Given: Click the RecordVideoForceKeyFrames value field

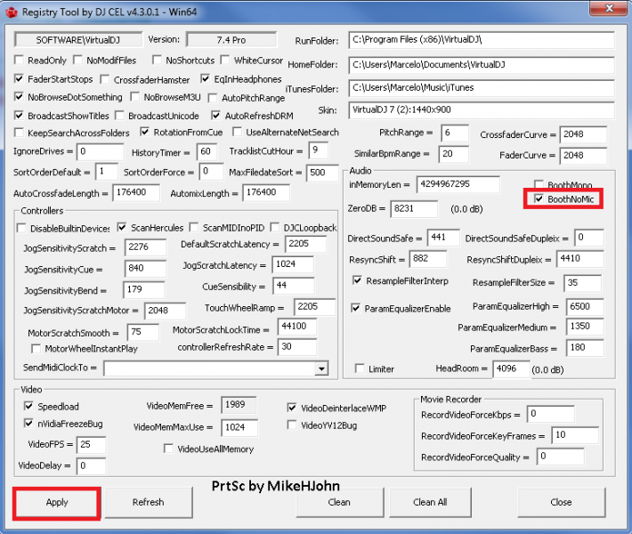Looking at the screenshot, I should tap(575, 435).
